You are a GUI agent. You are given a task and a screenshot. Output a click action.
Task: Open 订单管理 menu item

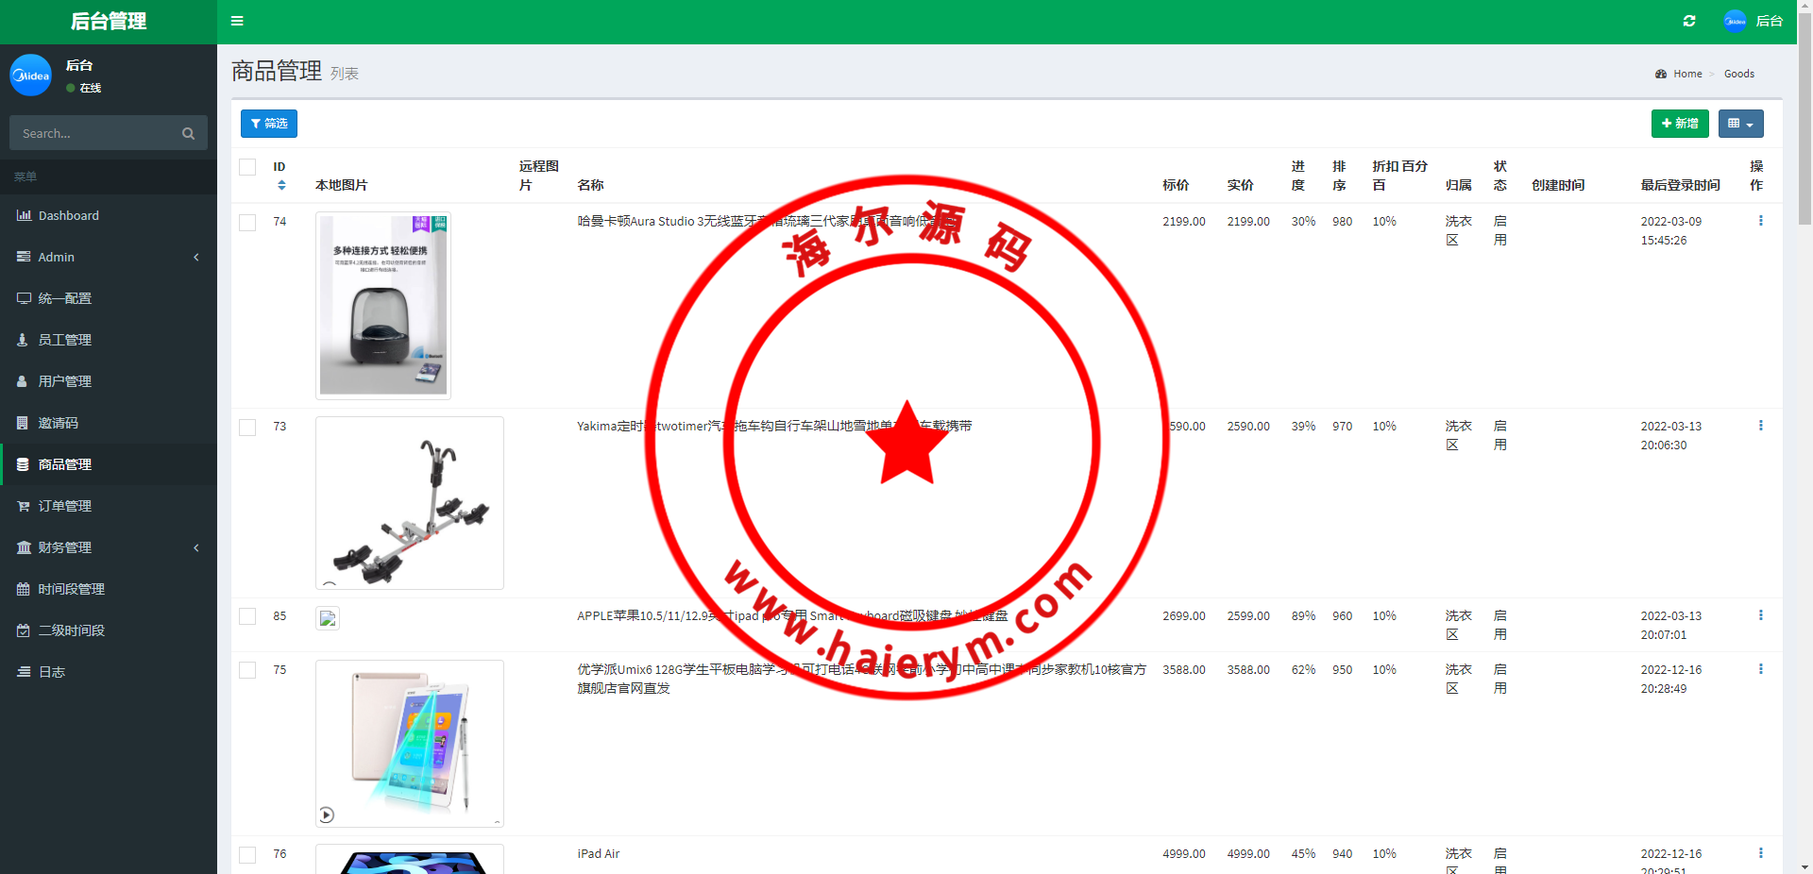109,506
